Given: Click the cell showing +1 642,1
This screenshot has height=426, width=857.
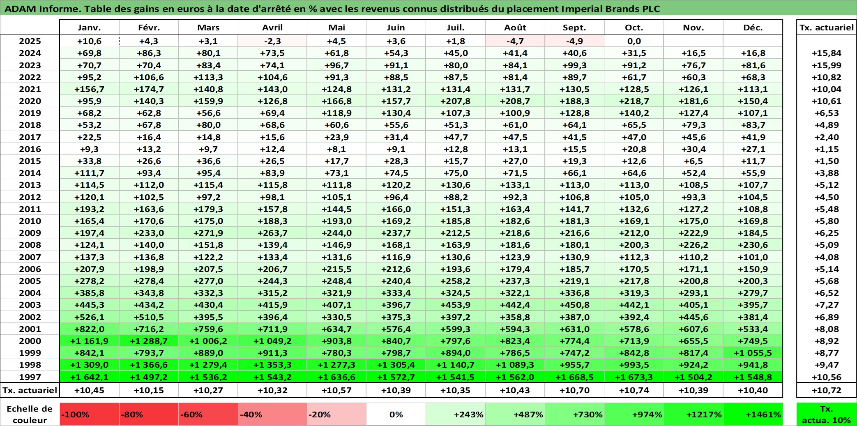Looking at the screenshot, I should 89,377.
